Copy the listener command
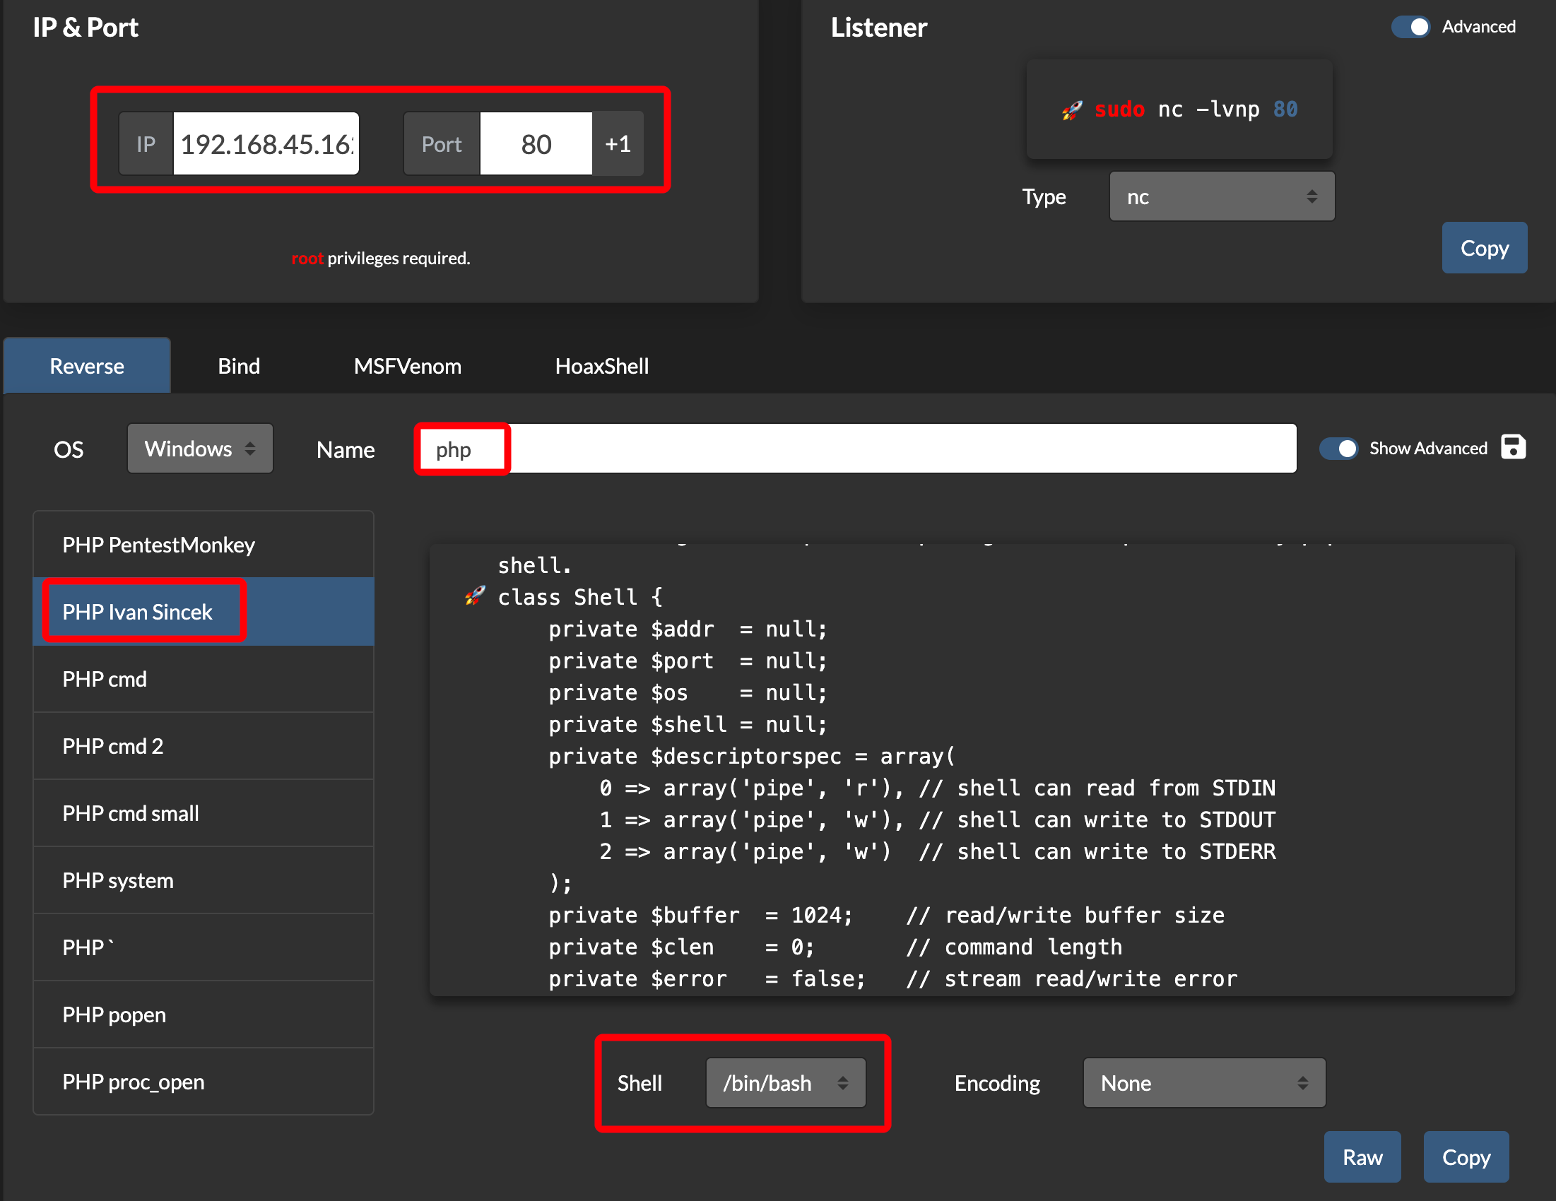The image size is (1556, 1201). (x=1484, y=248)
